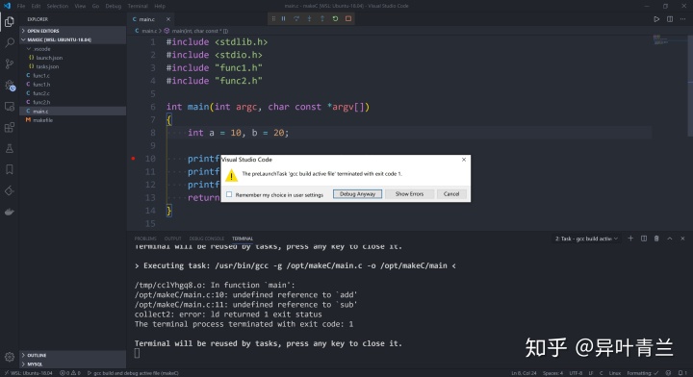Open func2.h in explorer

click(x=73, y=102)
